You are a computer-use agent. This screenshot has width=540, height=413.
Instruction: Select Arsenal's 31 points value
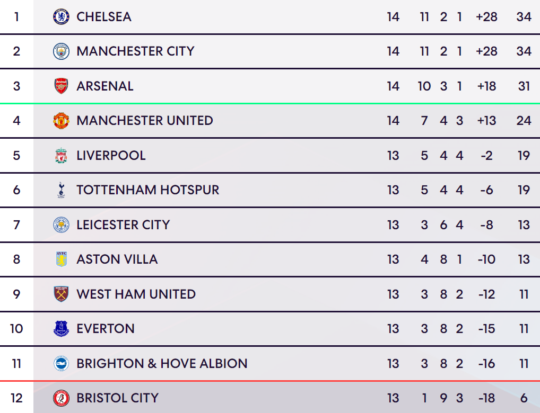[x=524, y=86]
